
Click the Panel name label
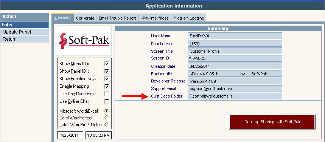pos(161,44)
